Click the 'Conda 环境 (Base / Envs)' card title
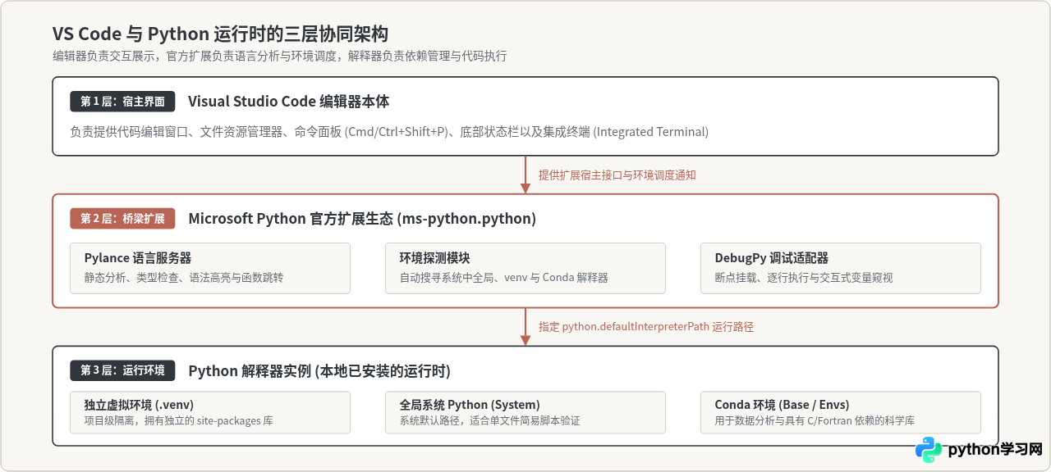 [x=782, y=405]
